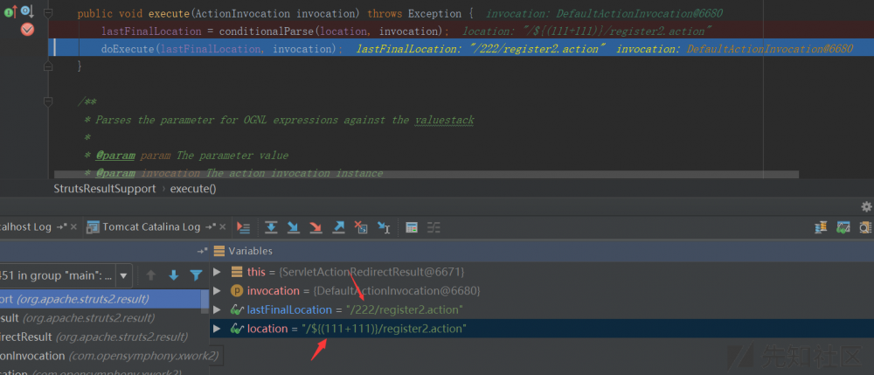This screenshot has height=375, width=874.
Task: Move to previous frame up arrow
Action: click(x=150, y=274)
